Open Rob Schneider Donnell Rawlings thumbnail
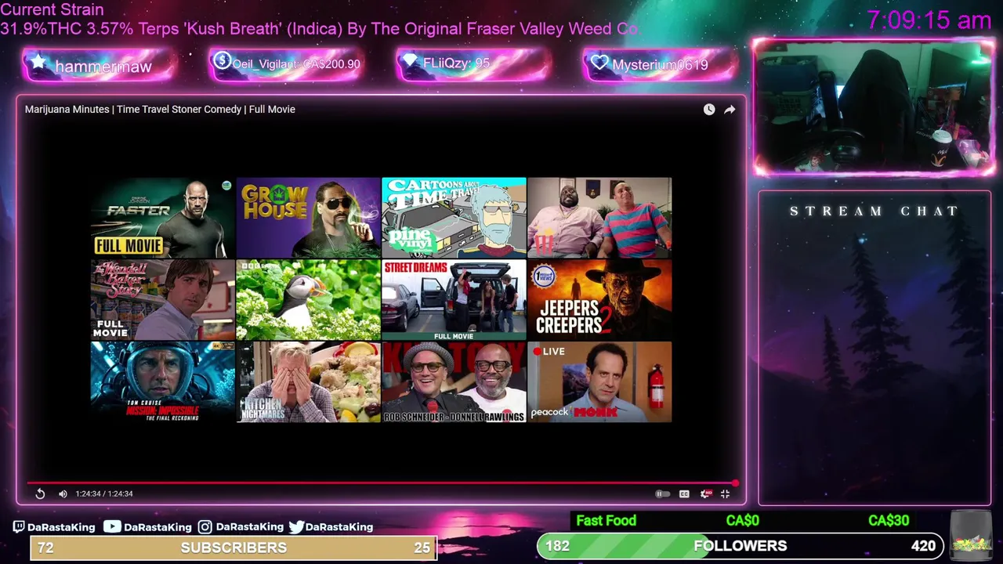Image resolution: width=1003 pixels, height=564 pixels. click(454, 382)
